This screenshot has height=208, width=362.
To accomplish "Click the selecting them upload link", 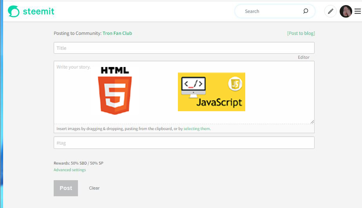I will (x=197, y=128).
